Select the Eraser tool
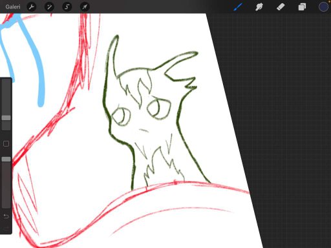 281,6
